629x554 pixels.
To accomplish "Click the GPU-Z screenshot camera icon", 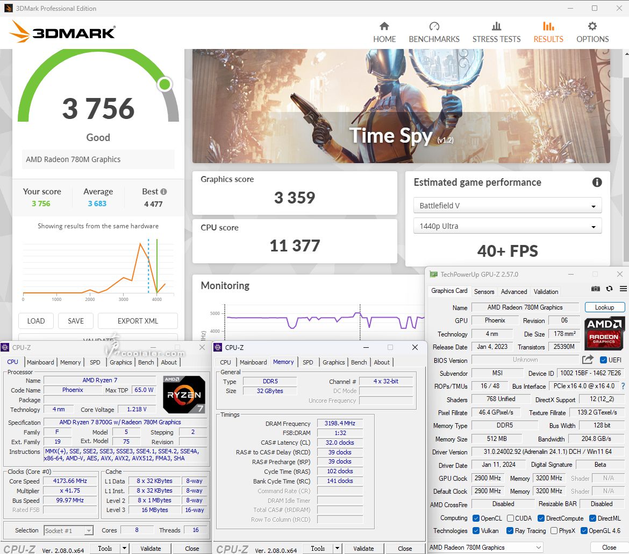I will tap(596, 289).
